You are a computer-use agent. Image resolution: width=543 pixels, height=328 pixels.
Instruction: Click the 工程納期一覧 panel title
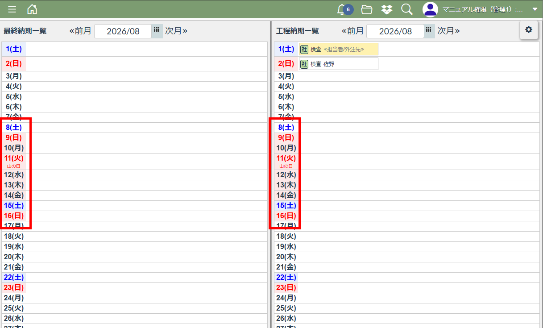click(x=298, y=31)
